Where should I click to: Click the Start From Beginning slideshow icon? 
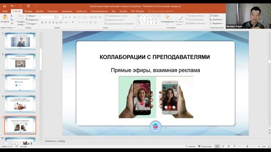coord(28,6)
